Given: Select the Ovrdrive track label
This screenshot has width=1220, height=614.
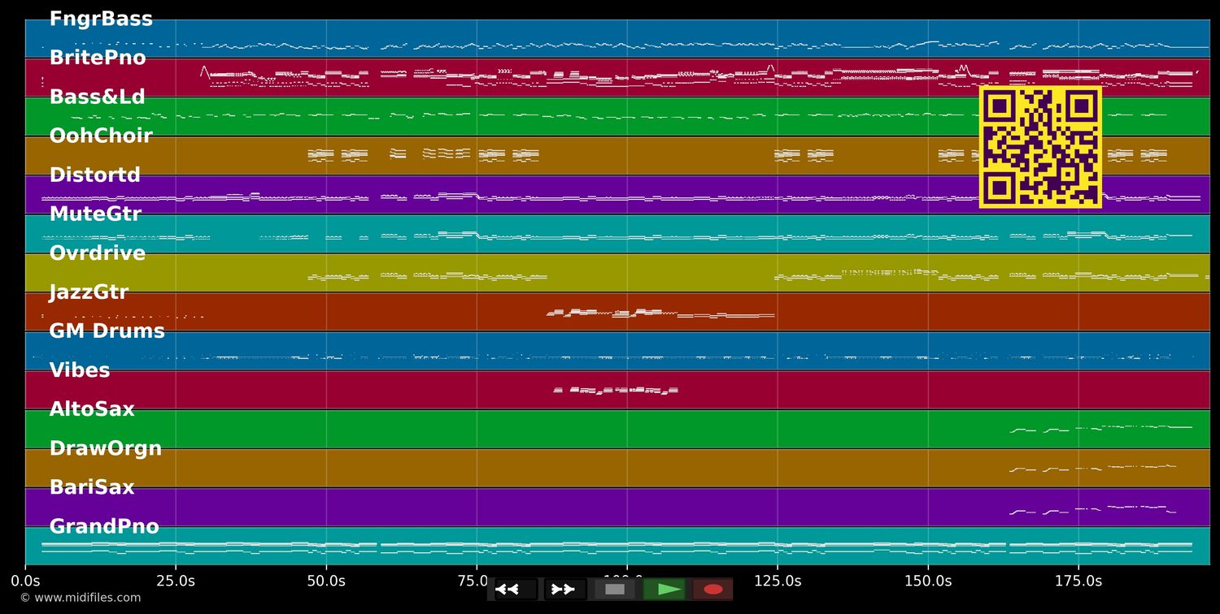Looking at the screenshot, I should click(x=97, y=253).
